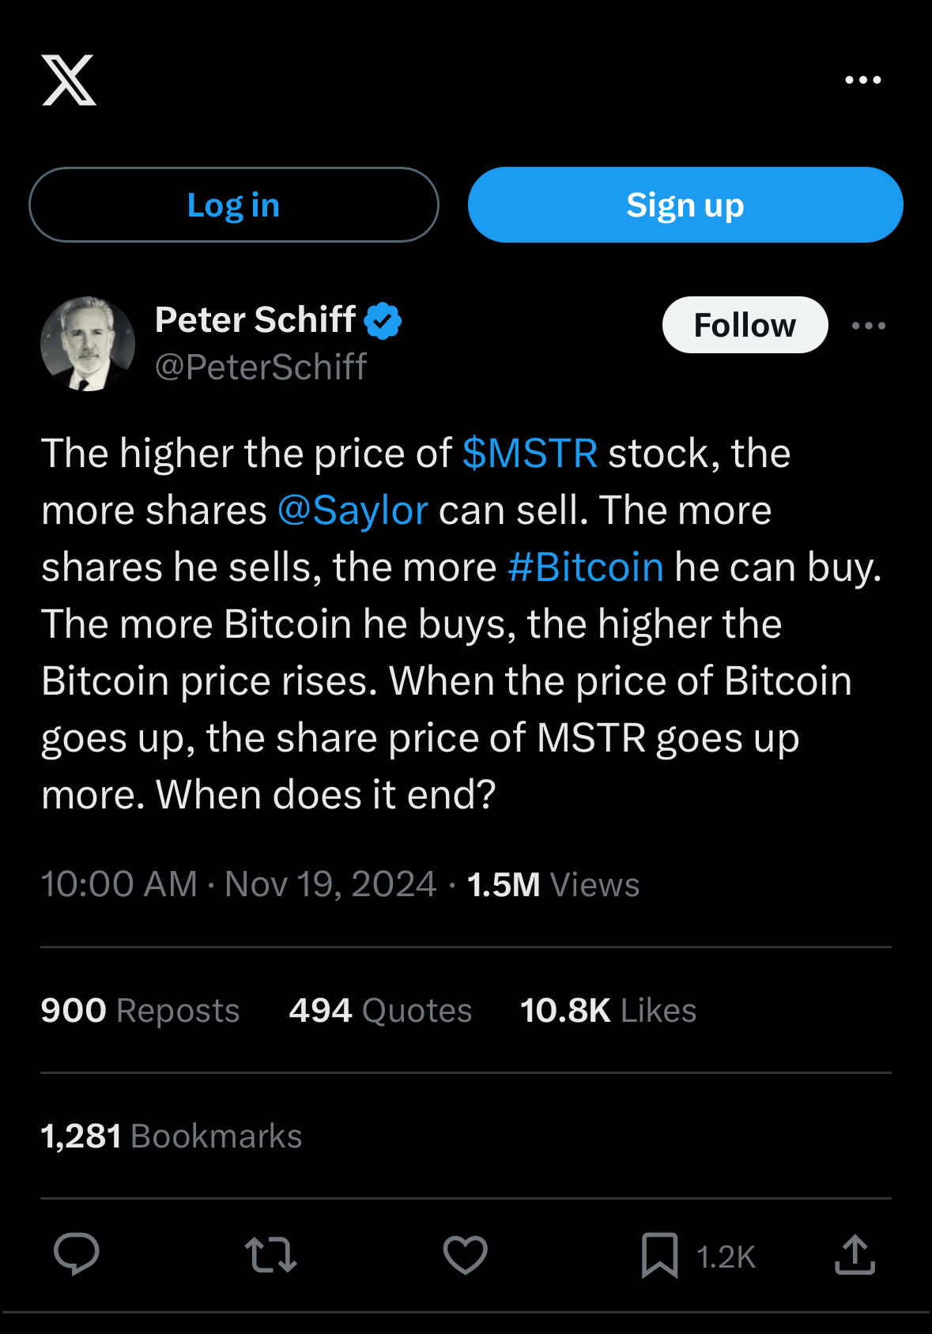
Task: Open the @Saylor mention link
Action: (x=353, y=511)
